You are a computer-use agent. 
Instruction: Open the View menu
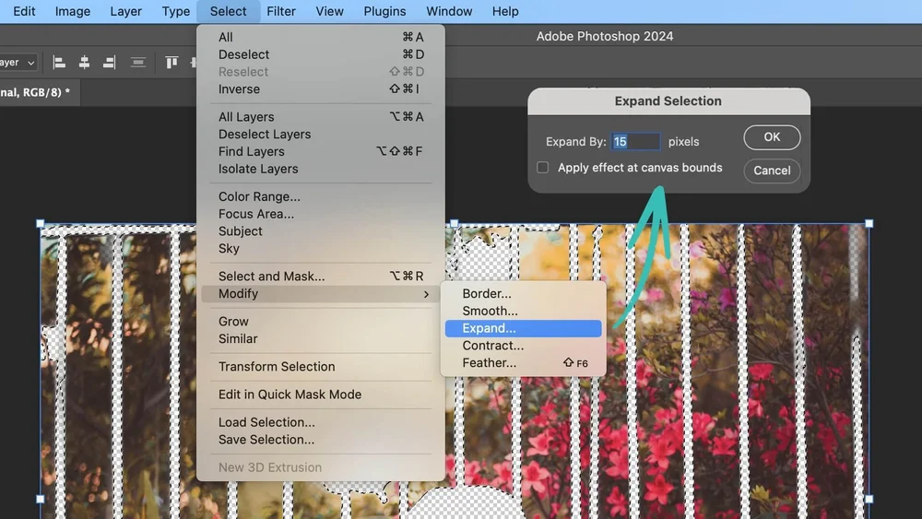point(329,11)
